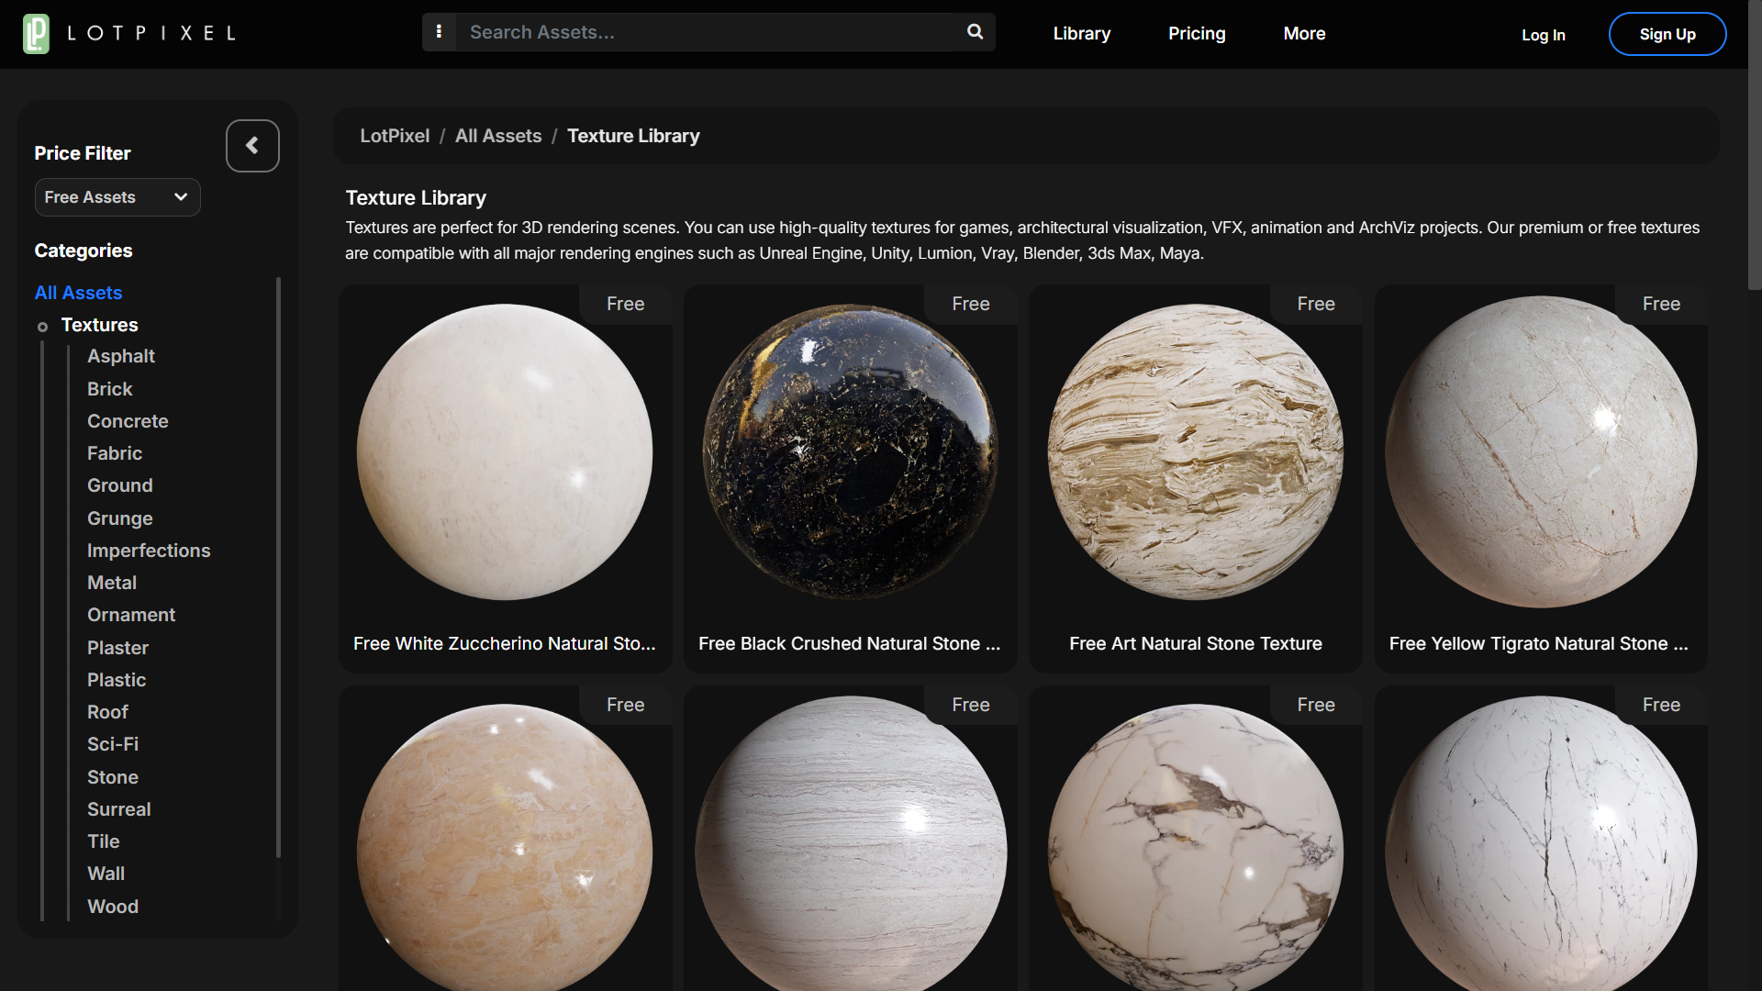
Task: Open Yellow Tigrato stone sphere thumbnail
Action: (1541, 451)
